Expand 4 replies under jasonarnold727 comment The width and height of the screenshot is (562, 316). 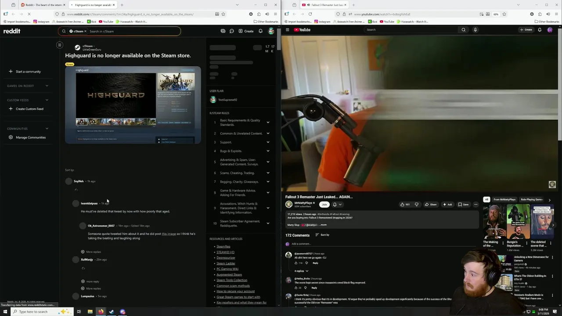[301, 271]
